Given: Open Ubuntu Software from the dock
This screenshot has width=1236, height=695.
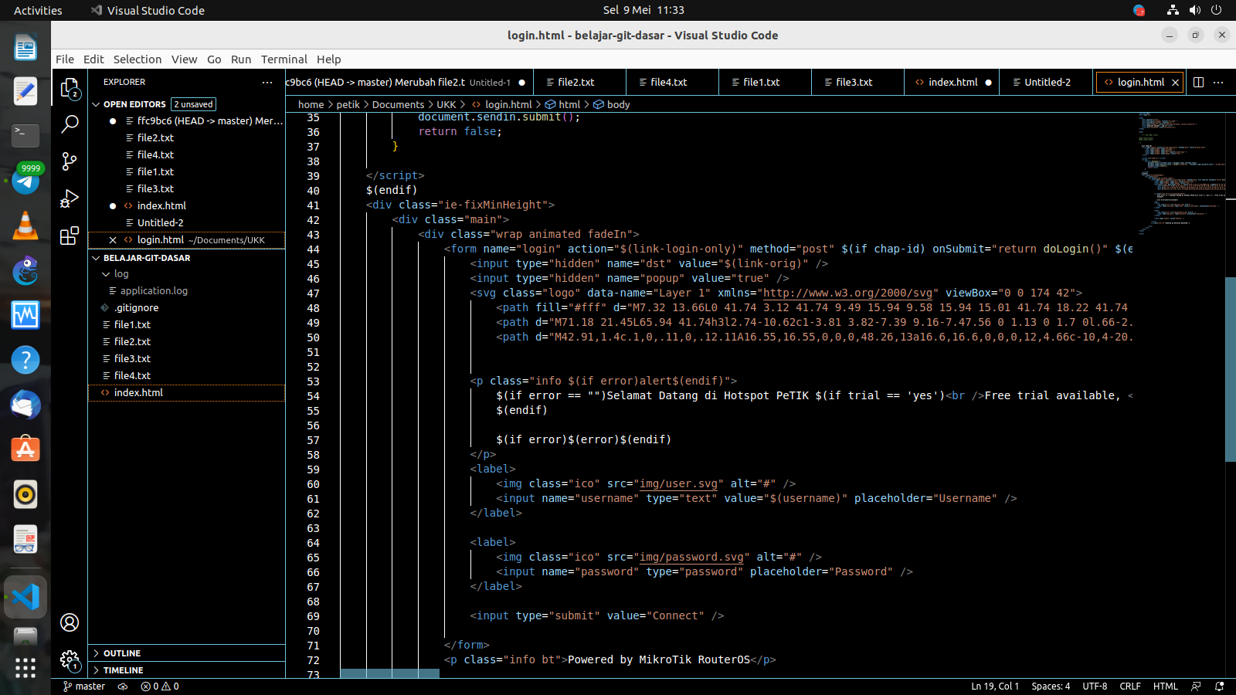Looking at the screenshot, I should click(25, 449).
